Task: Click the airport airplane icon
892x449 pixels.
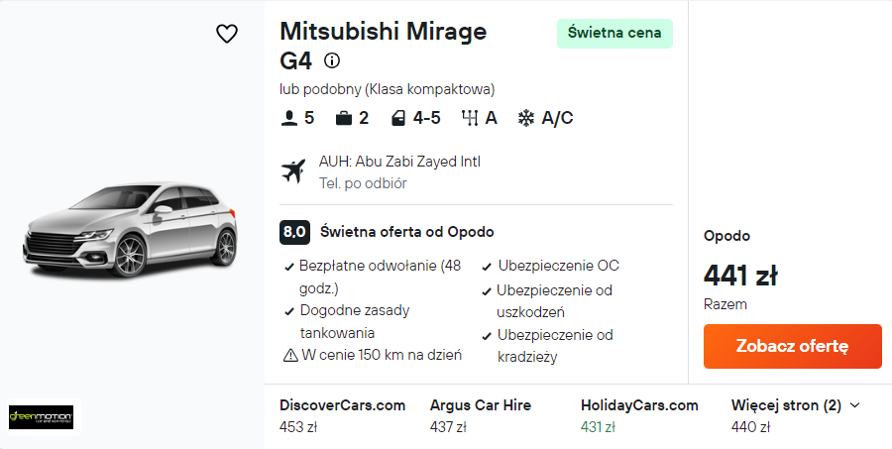Action: click(x=293, y=171)
